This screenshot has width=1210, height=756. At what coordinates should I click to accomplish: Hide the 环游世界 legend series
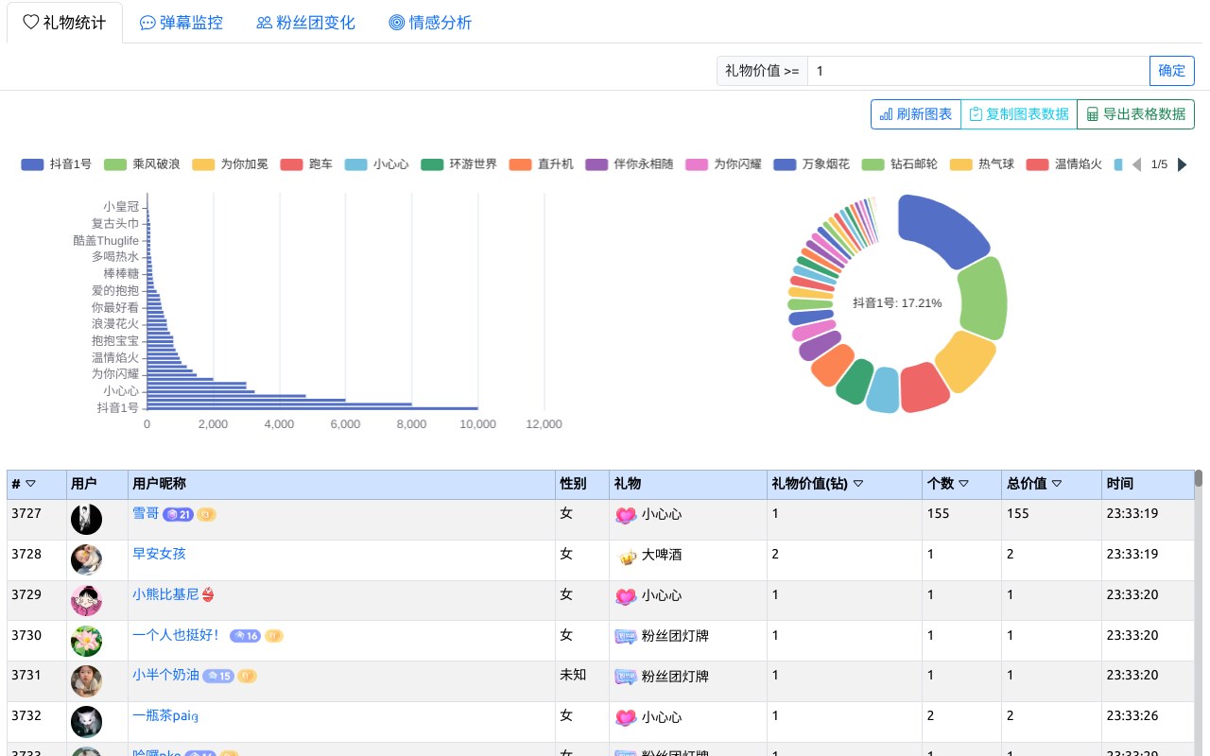[459, 164]
